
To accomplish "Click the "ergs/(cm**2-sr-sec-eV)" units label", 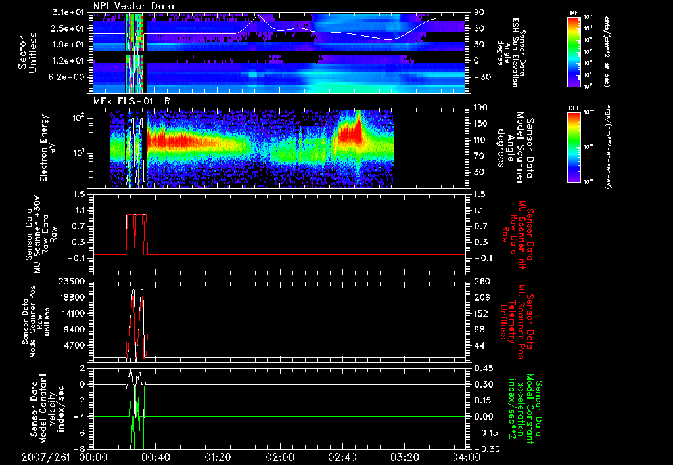I will tap(608, 147).
